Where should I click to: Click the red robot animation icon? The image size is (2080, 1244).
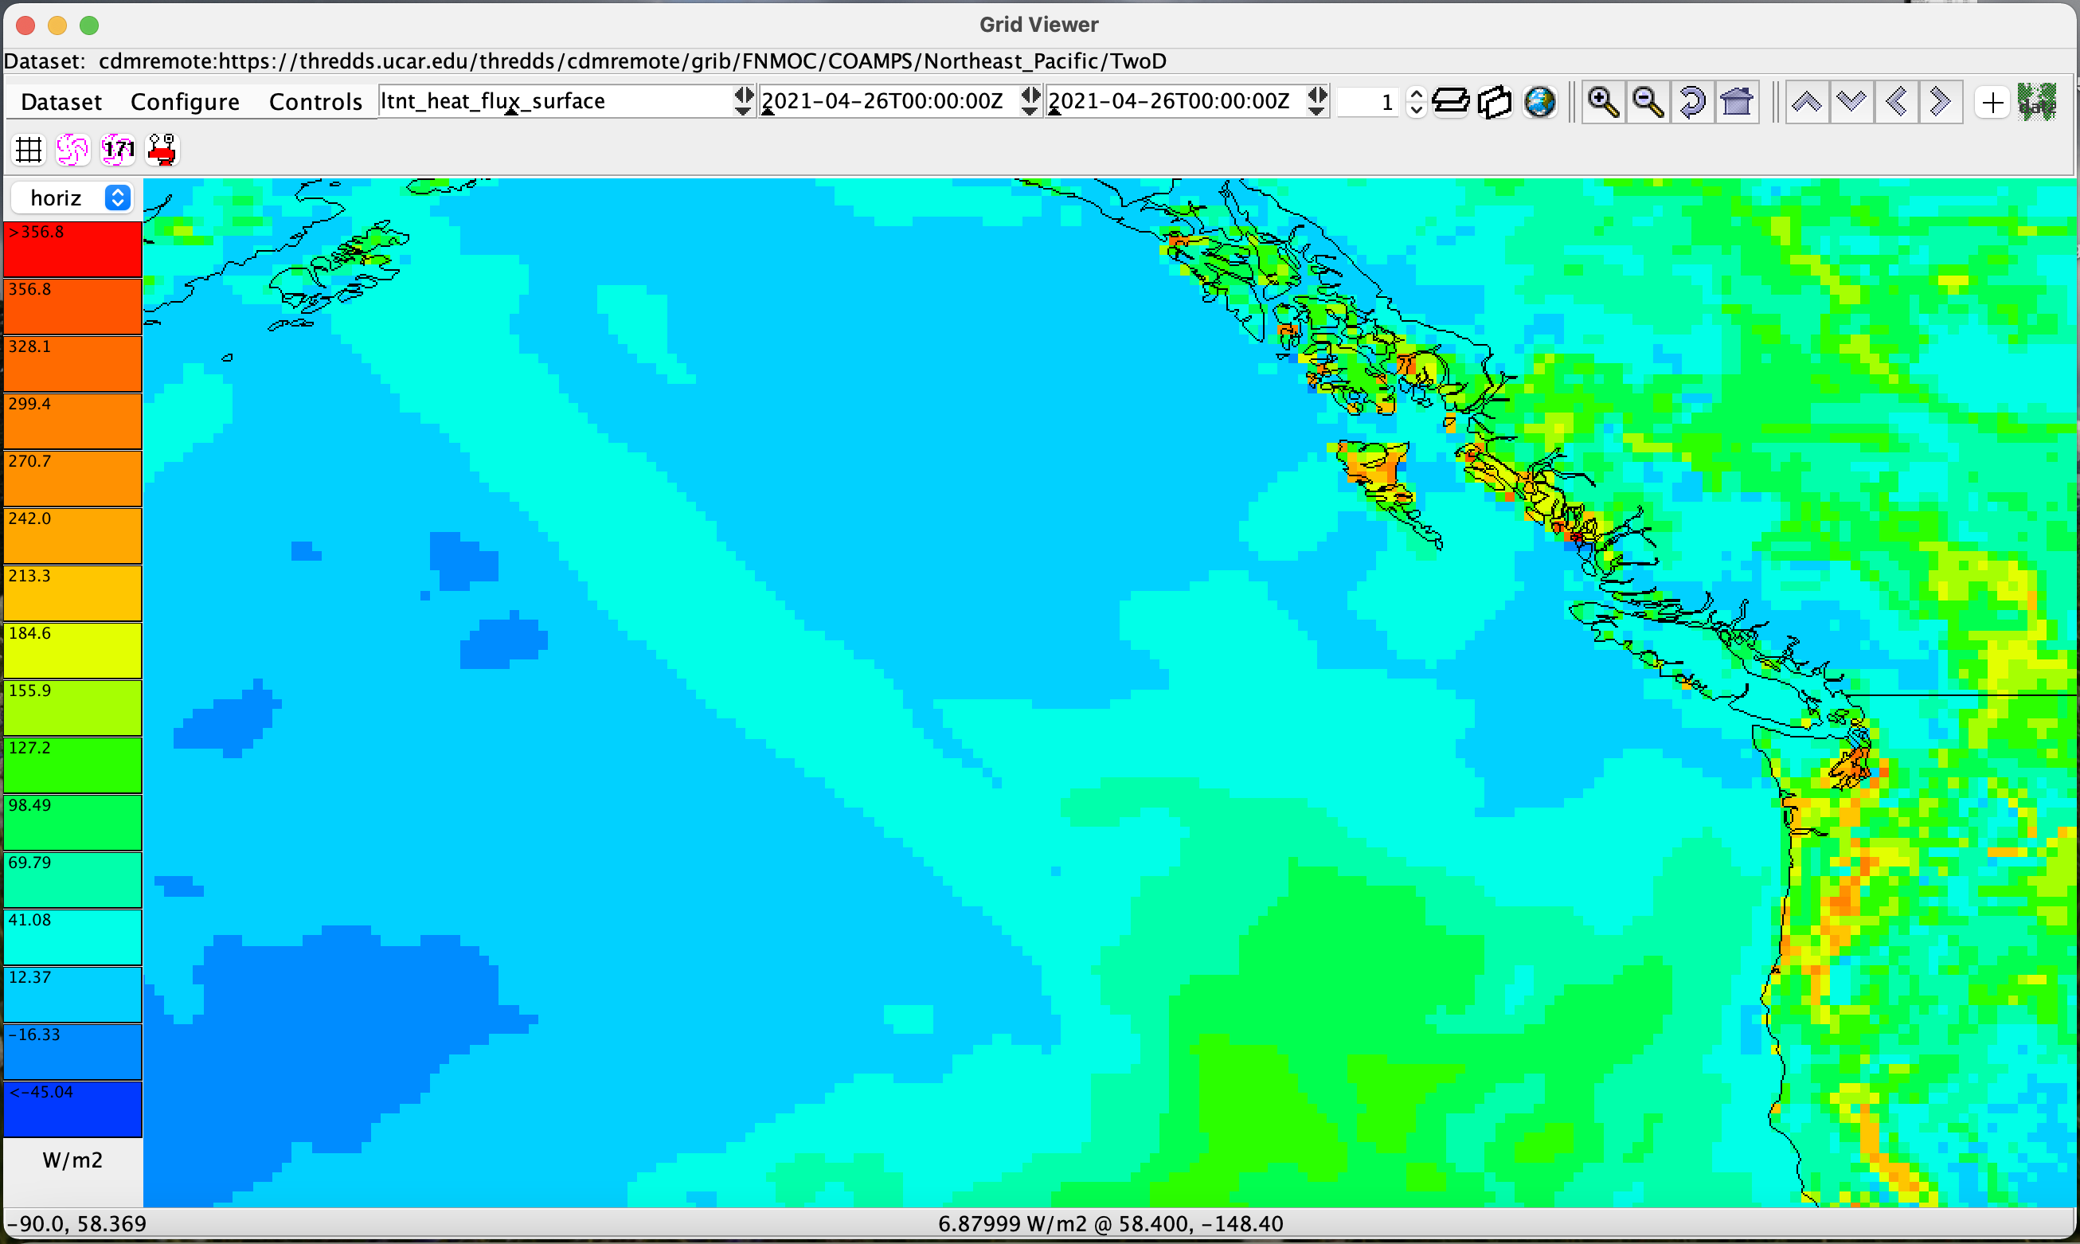(x=162, y=150)
